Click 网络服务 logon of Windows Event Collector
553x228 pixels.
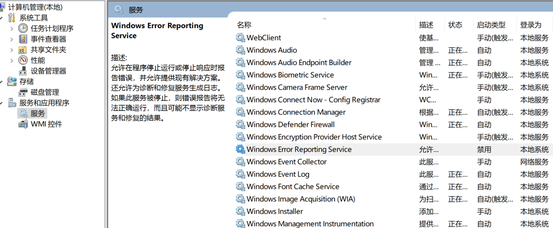534,162
